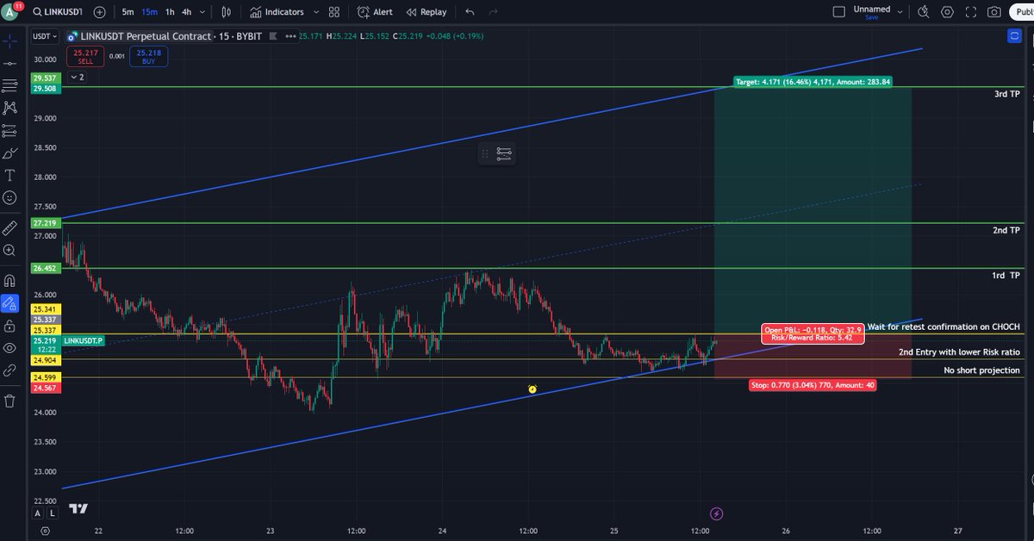
Task: Click the yellow clock marker on trendline
Action: tap(533, 389)
